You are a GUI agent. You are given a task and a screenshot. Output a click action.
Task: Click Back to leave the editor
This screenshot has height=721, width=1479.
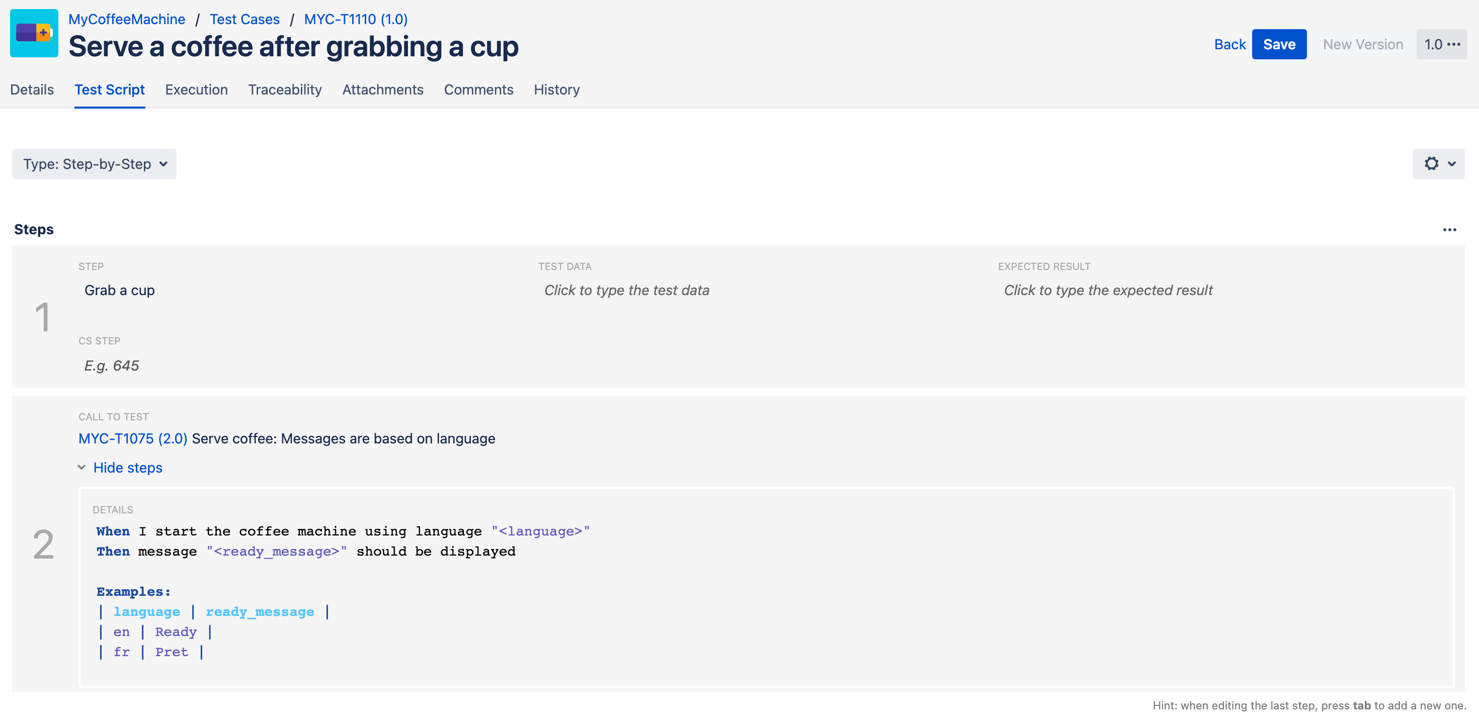pos(1230,44)
